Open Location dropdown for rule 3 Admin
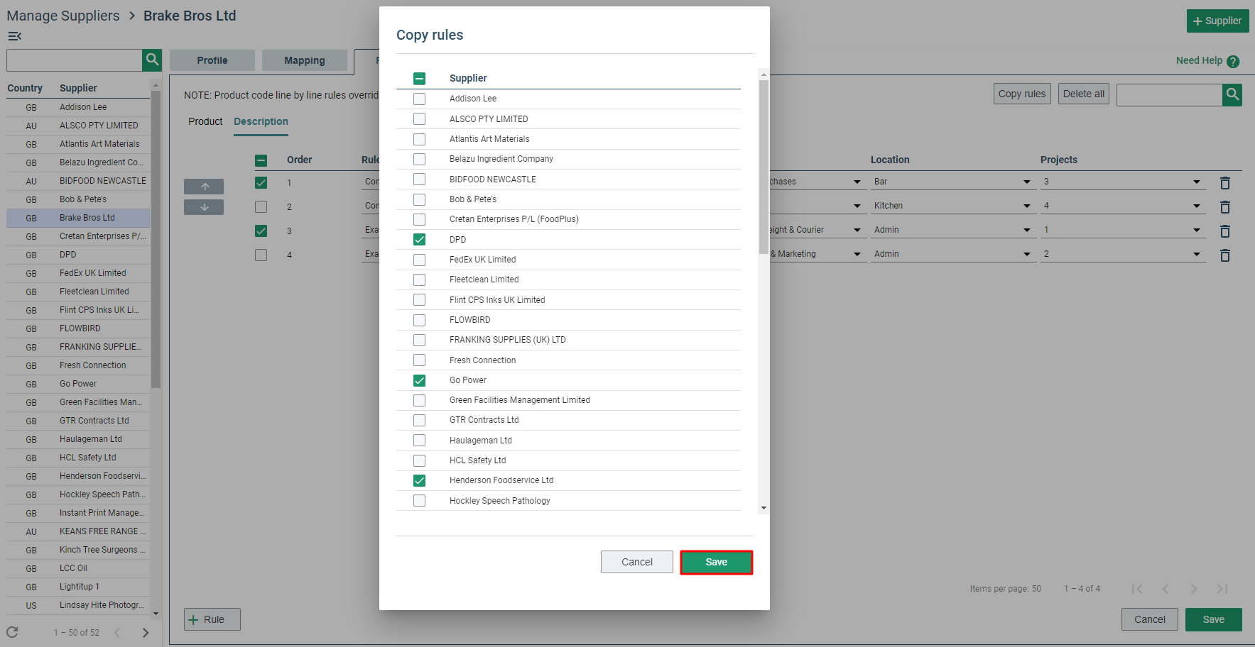Image resolution: width=1255 pixels, height=647 pixels. pyautogui.click(x=952, y=230)
